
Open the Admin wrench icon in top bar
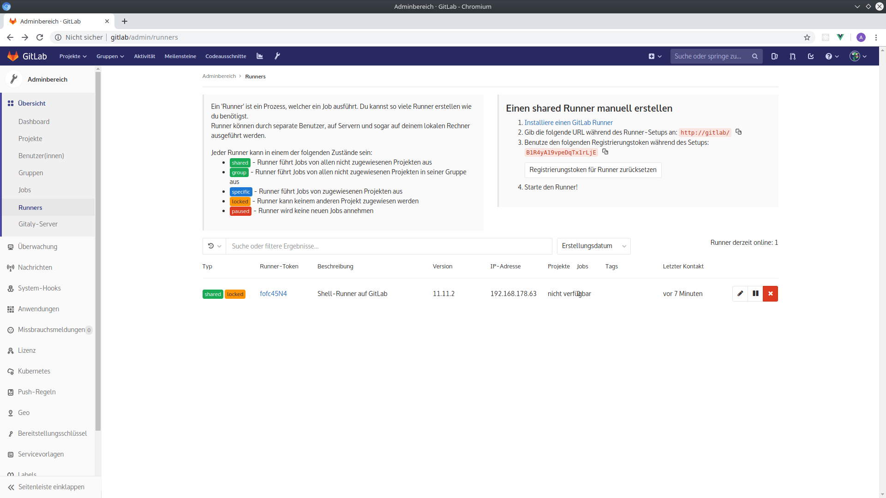point(277,56)
